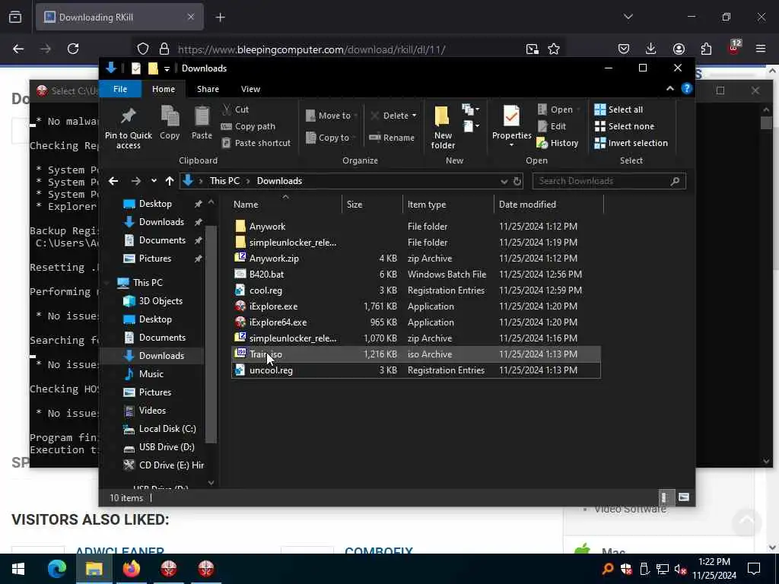The width and height of the screenshot is (779, 584).
Task: Click the Rename command
Action: 392,138
